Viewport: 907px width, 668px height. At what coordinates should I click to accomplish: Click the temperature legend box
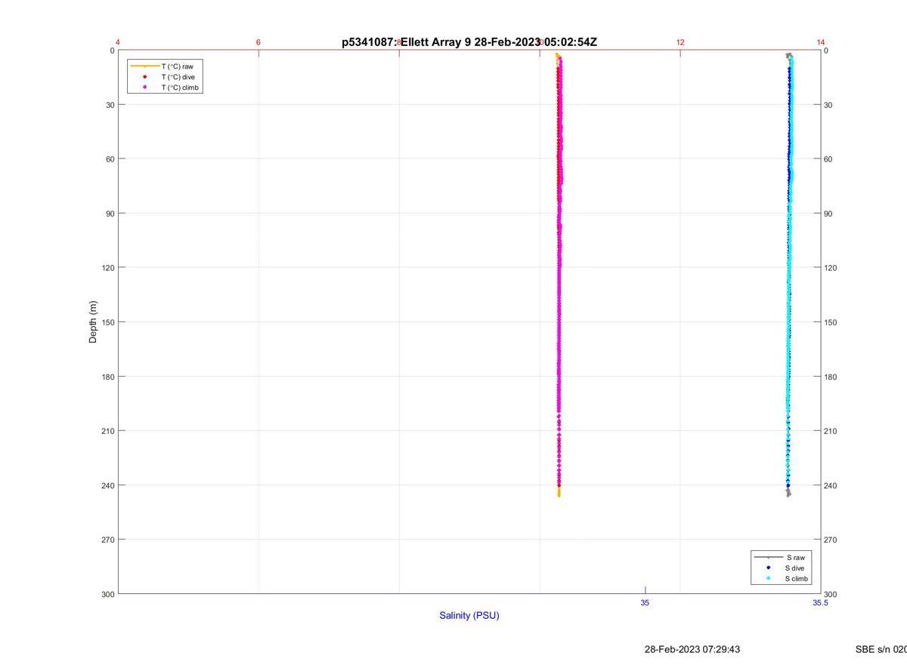coord(166,77)
